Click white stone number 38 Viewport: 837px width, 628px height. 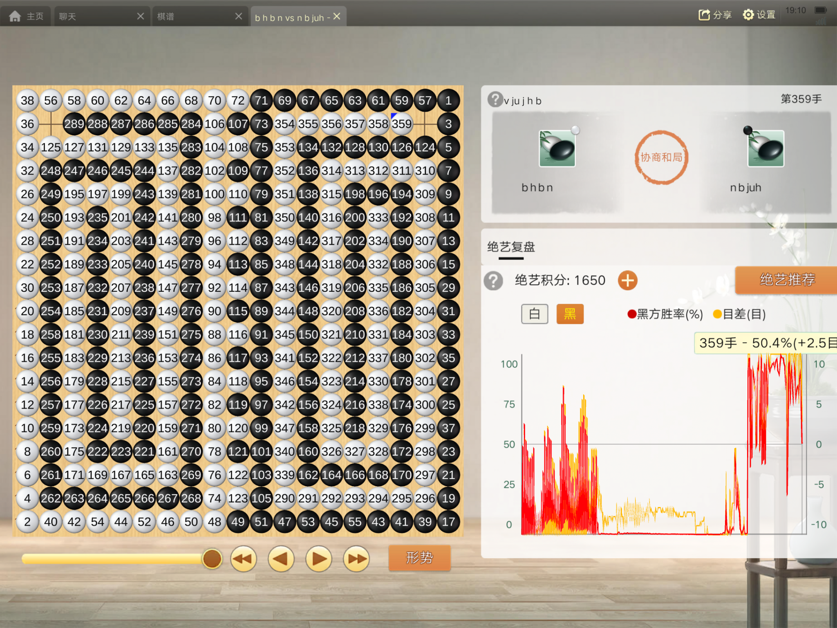(x=27, y=101)
